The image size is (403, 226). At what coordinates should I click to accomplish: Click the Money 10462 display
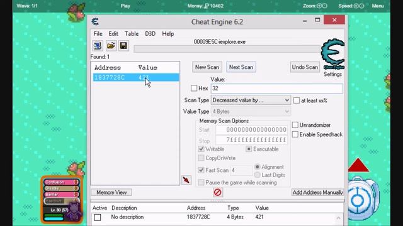(x=205, y=6)
